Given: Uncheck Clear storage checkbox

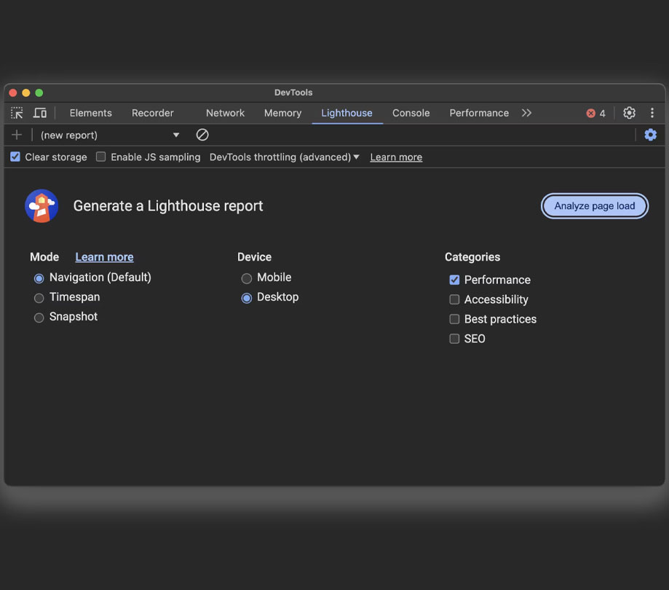Looking at the screenshot, I should tap(15, 157).
